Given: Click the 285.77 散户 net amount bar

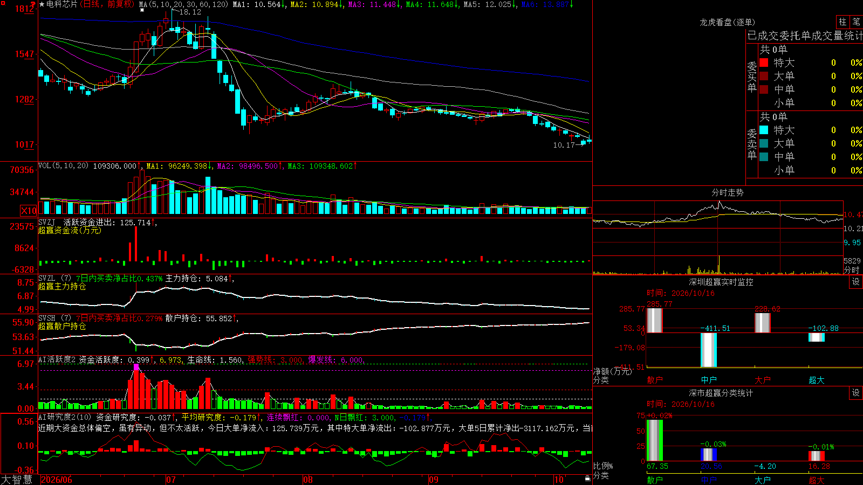Looking at the screenshot, I should click(x=655, y=321).
